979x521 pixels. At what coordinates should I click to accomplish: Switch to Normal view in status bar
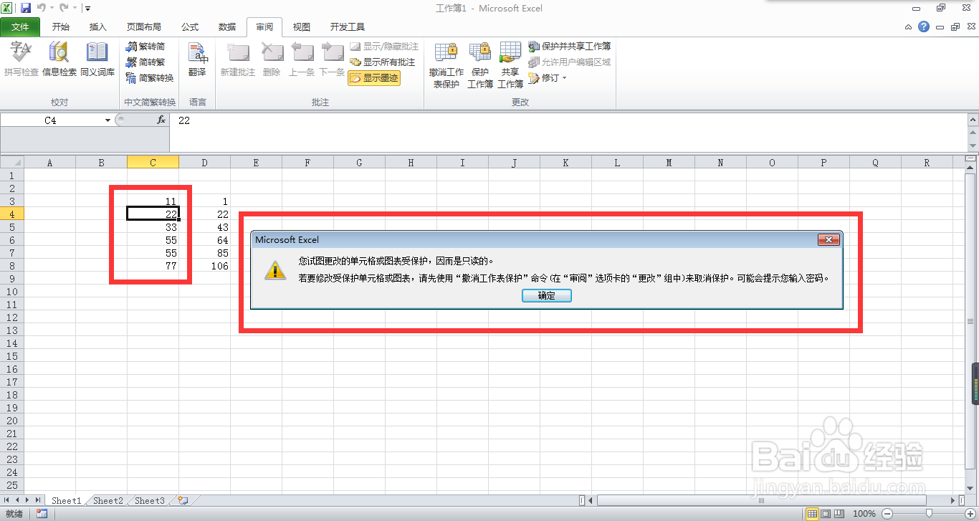[x=813, y=513]
